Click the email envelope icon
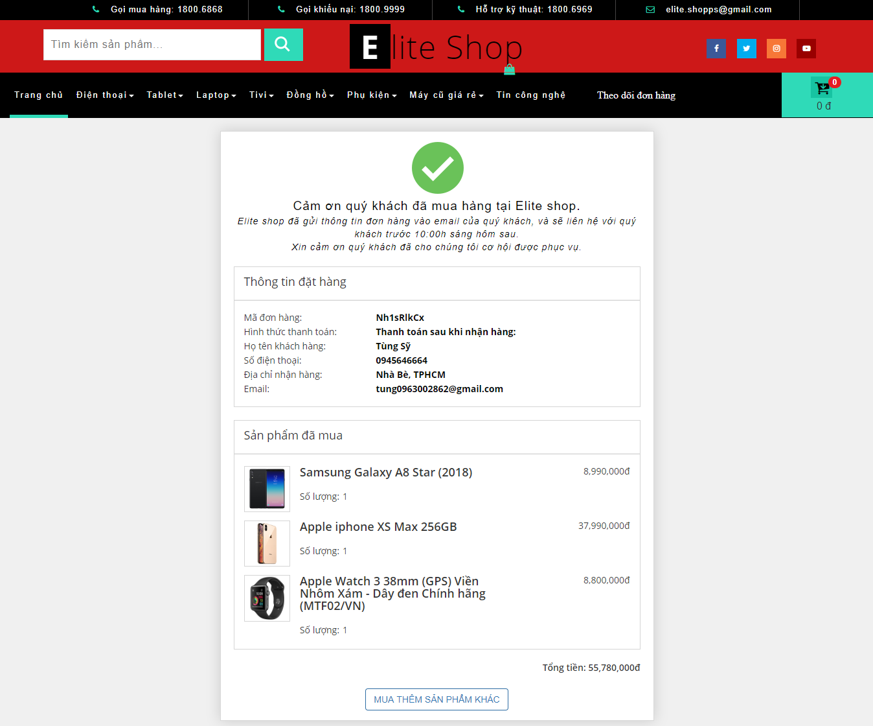Image resolution: width=873 pixels, height=726 pixels. [650, 10]
